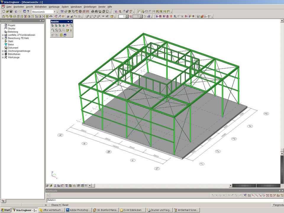Open the Bibliotheken menu
The height and width of the screenshot is (213, 284).
point(41,7)
